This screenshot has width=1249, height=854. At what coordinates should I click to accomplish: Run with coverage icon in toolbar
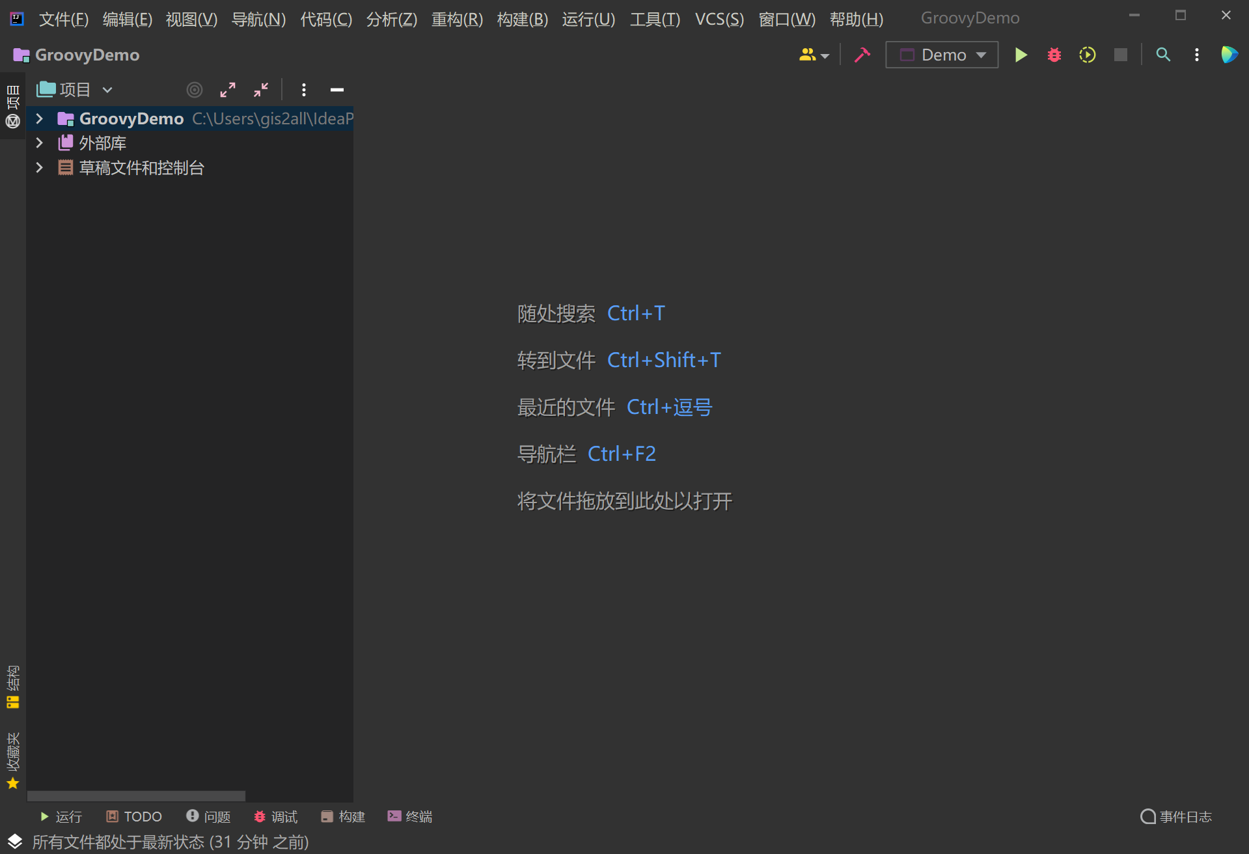tap(1087, 55)
